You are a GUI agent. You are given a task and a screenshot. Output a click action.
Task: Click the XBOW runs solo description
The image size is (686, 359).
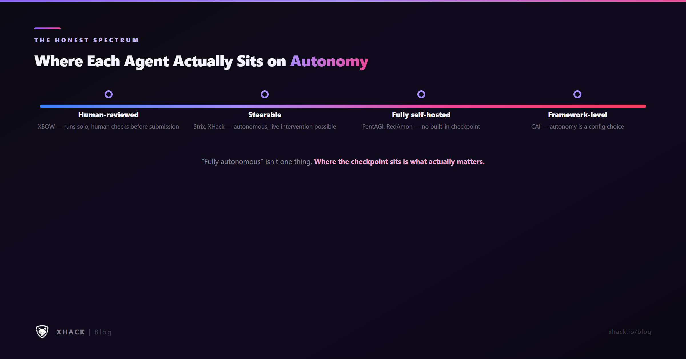point(108,126)
